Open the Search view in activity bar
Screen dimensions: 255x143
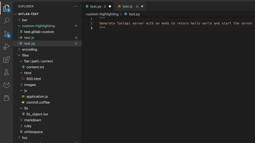tap(6, 21)
